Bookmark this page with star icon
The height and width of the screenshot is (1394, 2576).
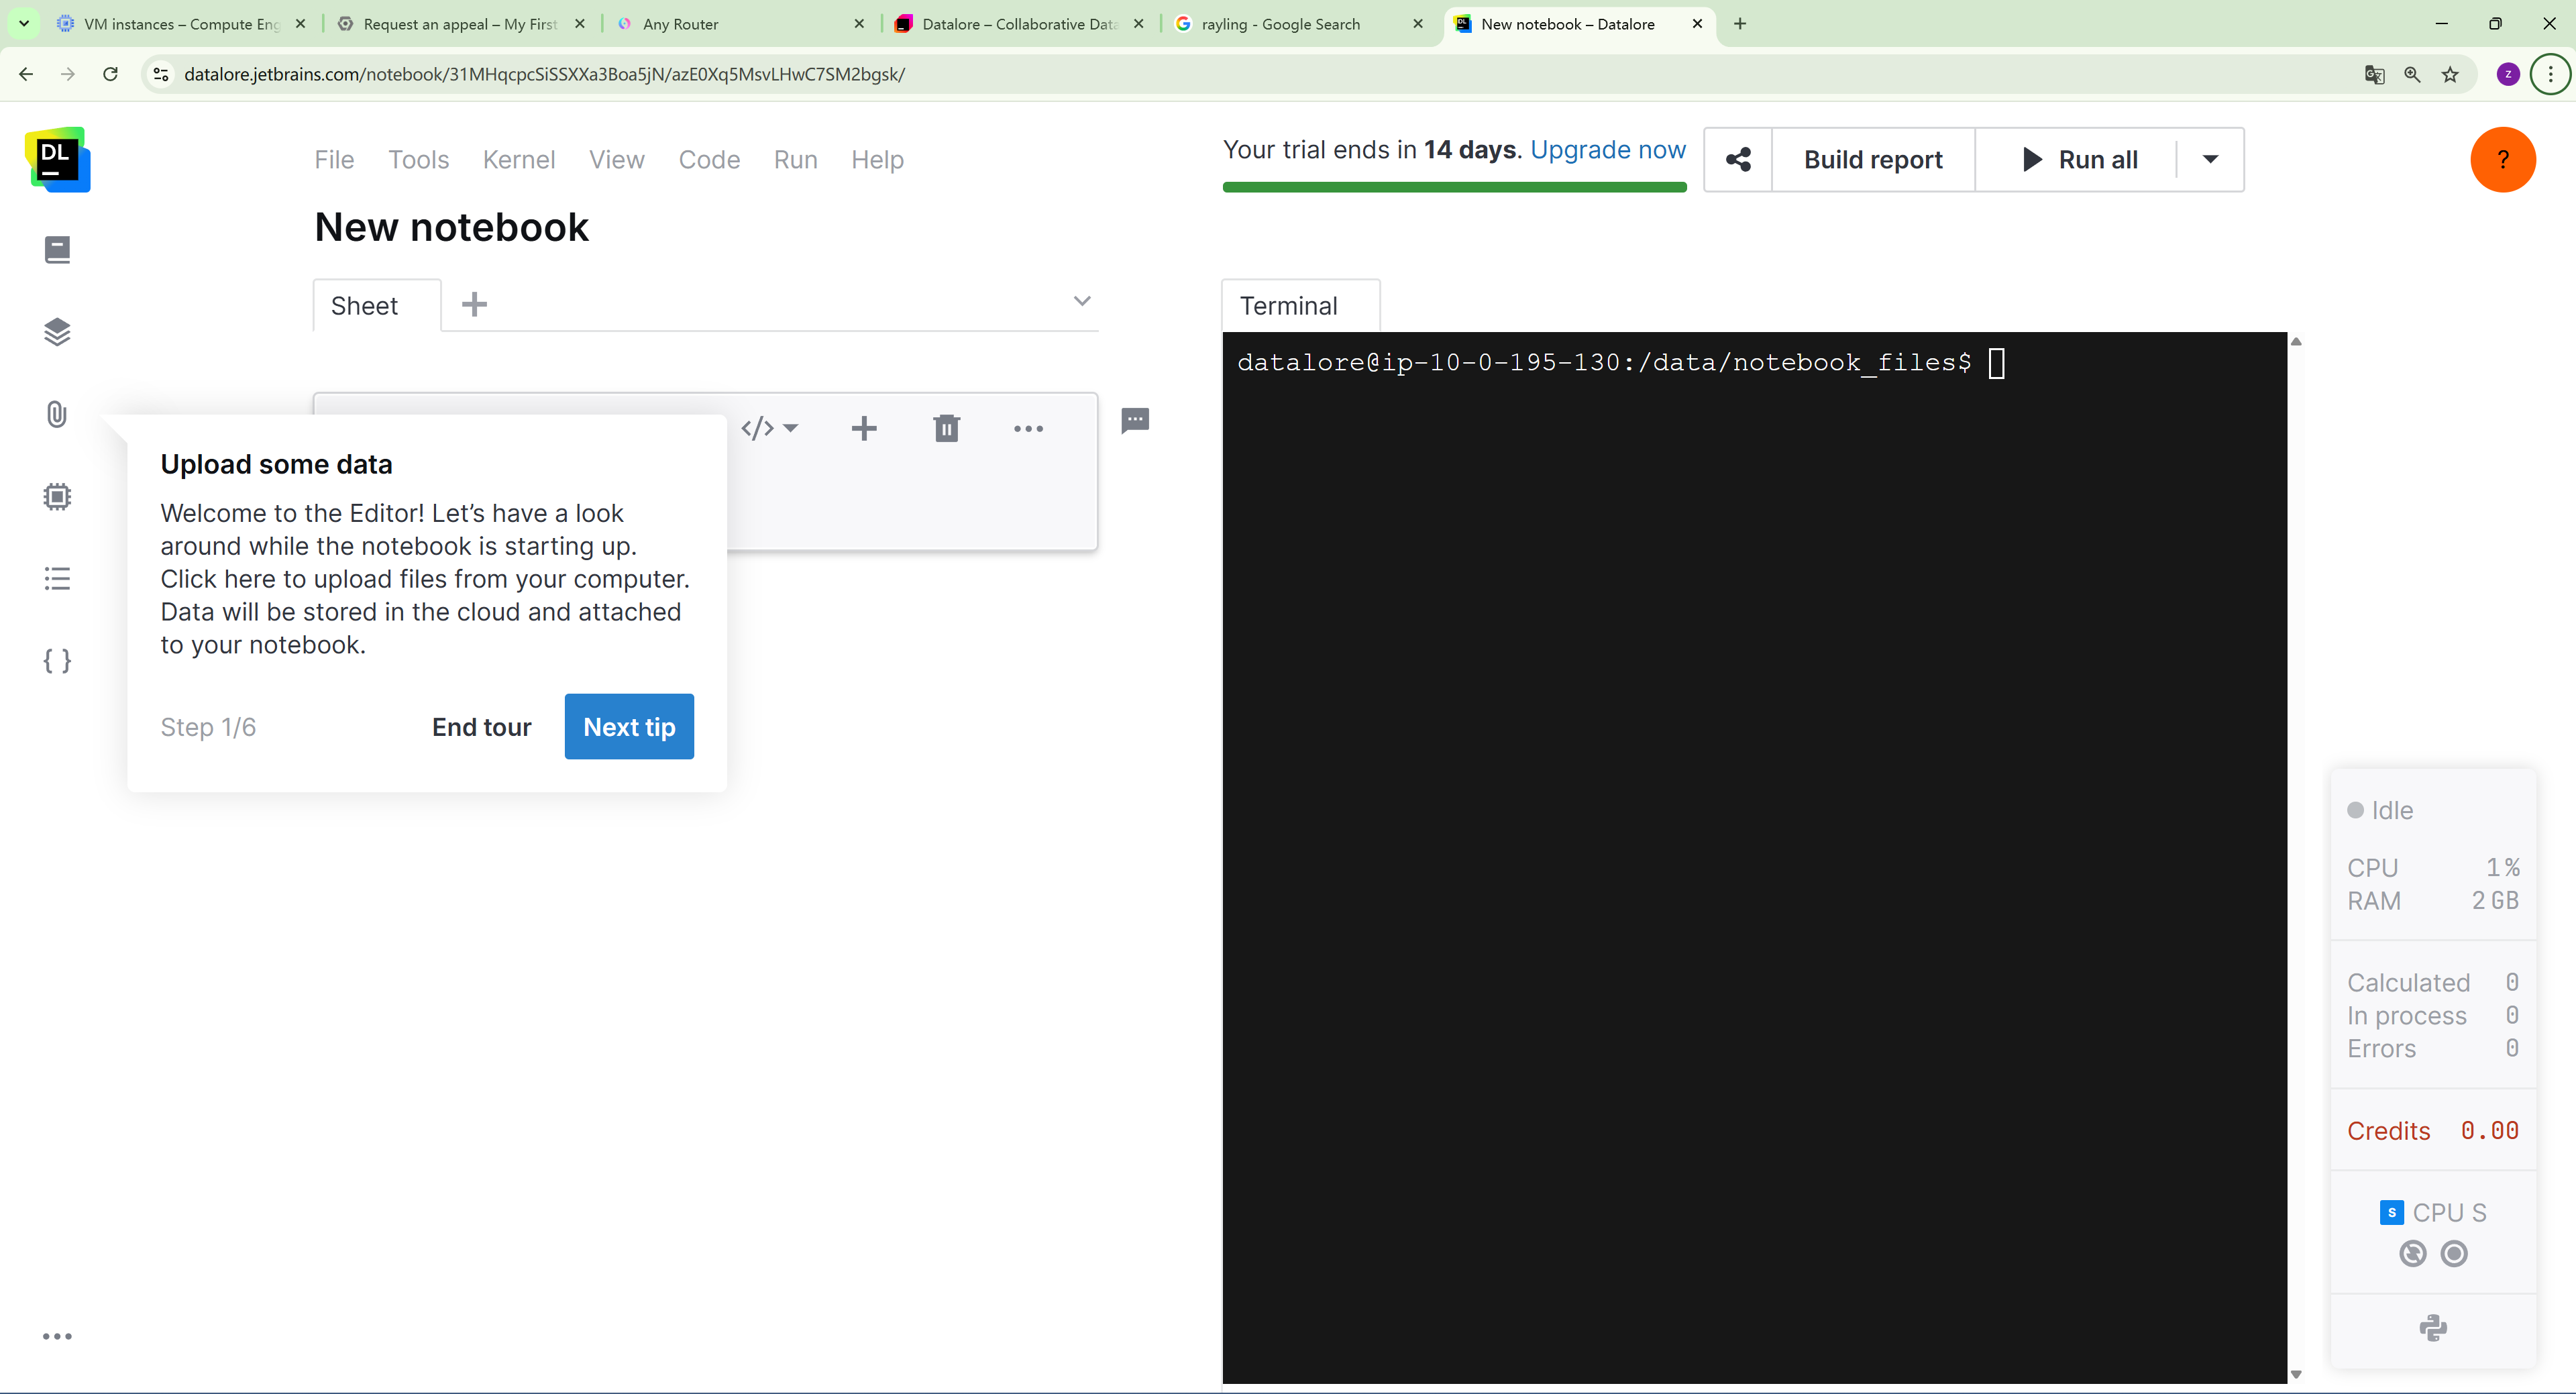point(2450,74)
